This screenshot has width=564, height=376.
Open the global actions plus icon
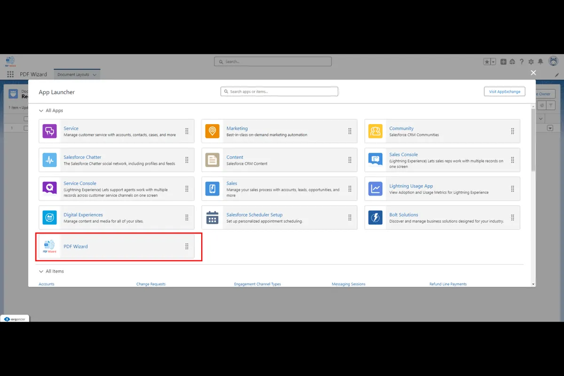pyautogui.click(x=503, y=62)
